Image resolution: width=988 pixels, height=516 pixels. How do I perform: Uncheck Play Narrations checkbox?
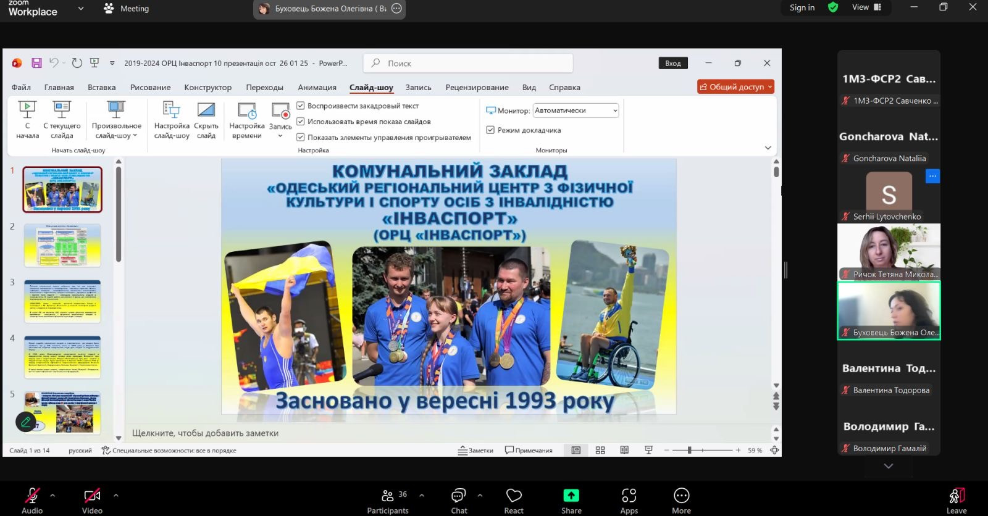point(301,106)
